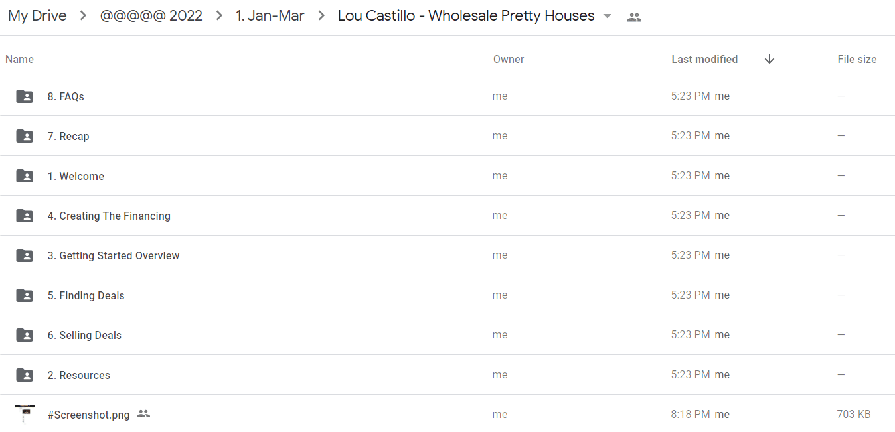Click the shared people icon in the breadcrumb

click(634, 18)
